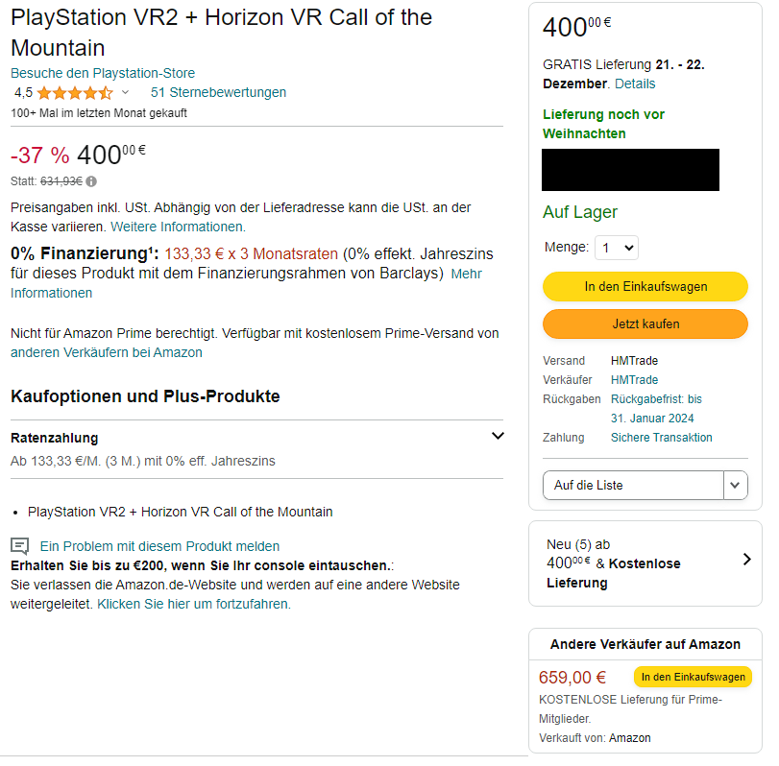Open Weitere Informationen link
The image size is (779, 766).
click(x=178, y=227)
